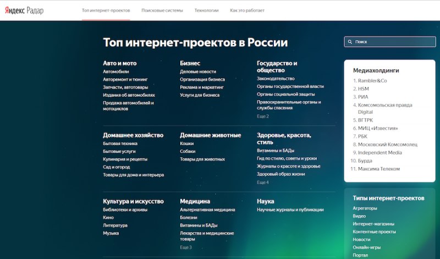Select Болезни link
Screen dimensions: 440x259
coord(188,217)
